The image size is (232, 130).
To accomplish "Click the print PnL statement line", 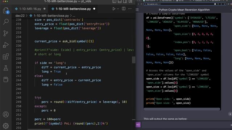I will (x=71, y=123).
